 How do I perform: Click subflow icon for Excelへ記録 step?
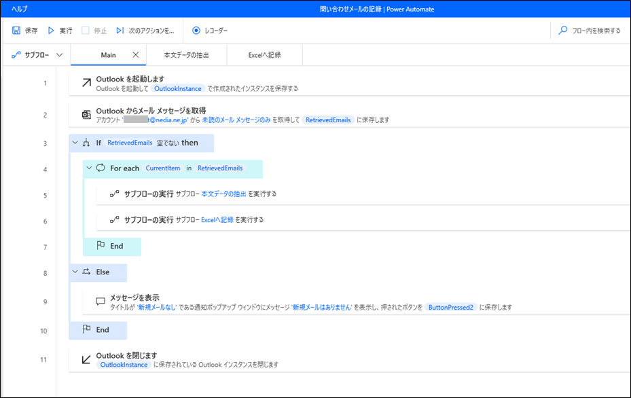[115, 220]
